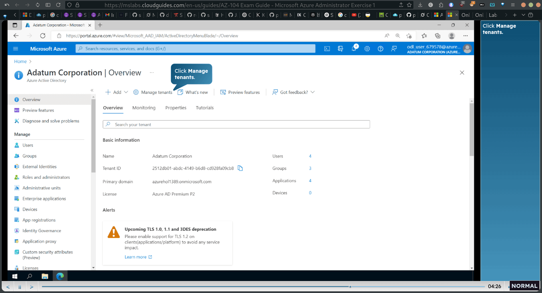
Task: Open File Explorer from taskbar
Action: click(45, 276)
